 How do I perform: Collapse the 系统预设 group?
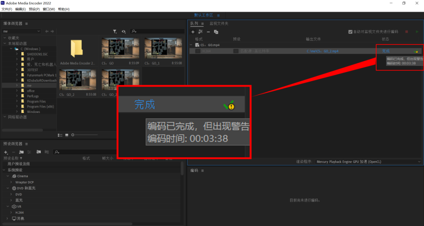pyautogui.click(x=4, y=170)
